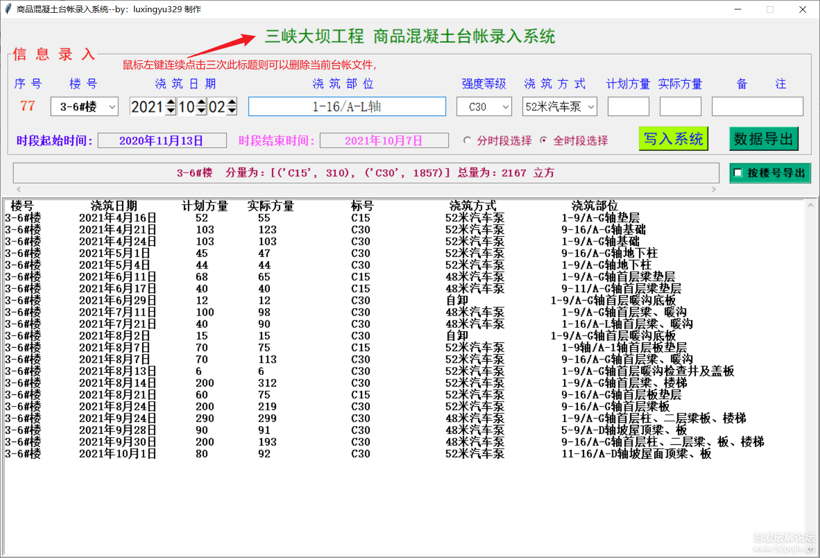The width and height of the screenshot is (820, 558).
Task: Click the red hint text about deleting 台帐文件
Action: tap(250, 65)
